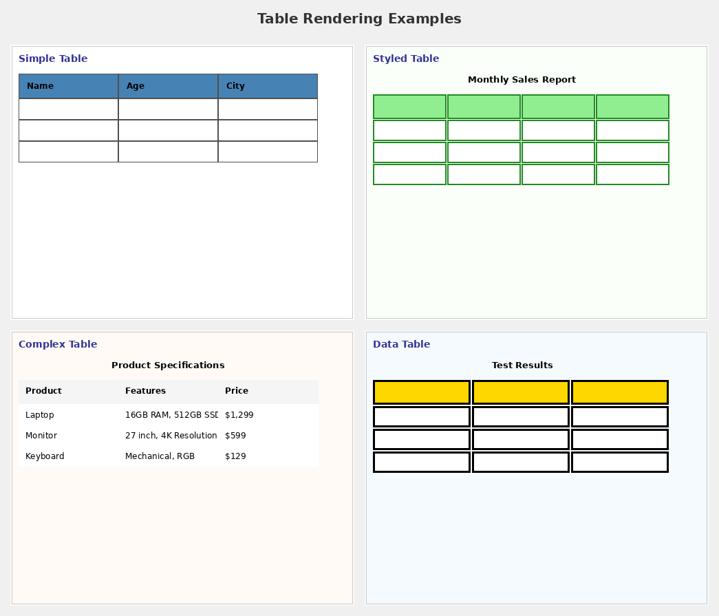
Task: Select the Product Specifications heading
Action: click(x=168, y=365)
